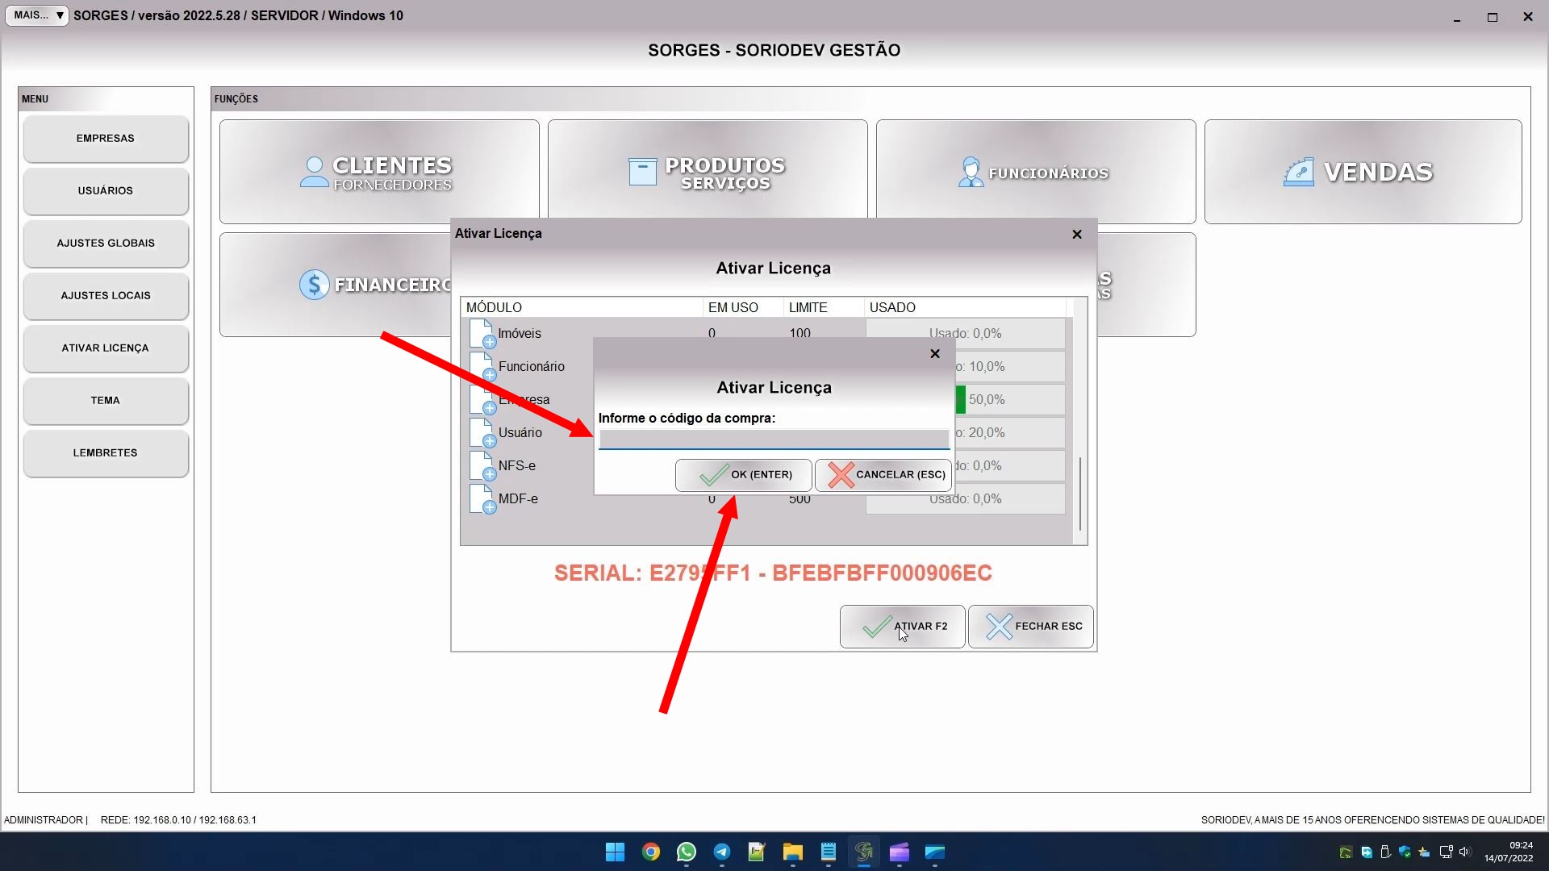
Task: Click the USADO column header
Action: [965, 308]
